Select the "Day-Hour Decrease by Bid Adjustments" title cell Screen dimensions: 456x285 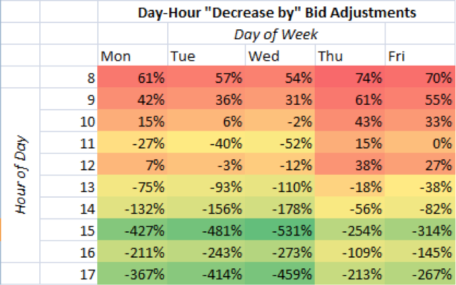[276, 12]
